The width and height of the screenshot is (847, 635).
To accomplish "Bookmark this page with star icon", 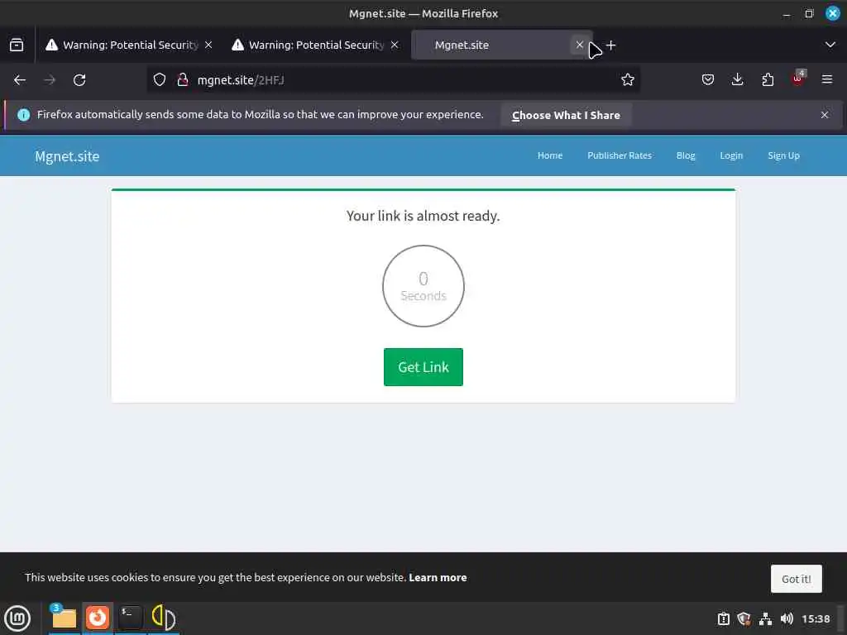I will coord(627,80).
